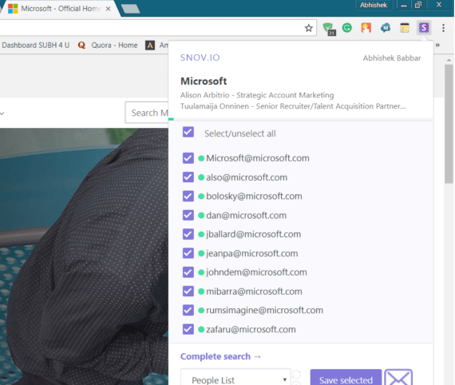Click the scrollbar up arrow
This screenshot has width=455, height=385.
click(x=449, y=60)
